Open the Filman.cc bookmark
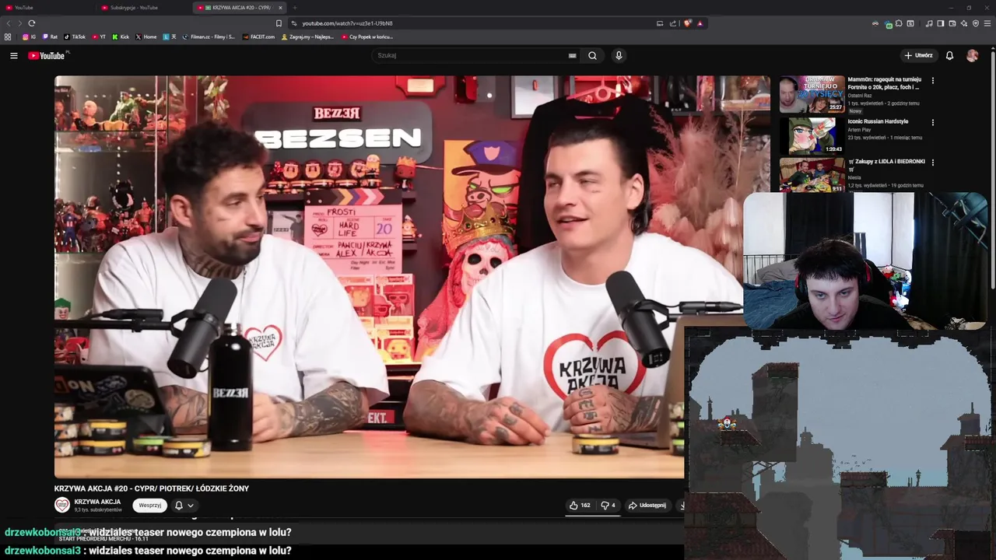This screenshot has height=560, width=996. 209,37
